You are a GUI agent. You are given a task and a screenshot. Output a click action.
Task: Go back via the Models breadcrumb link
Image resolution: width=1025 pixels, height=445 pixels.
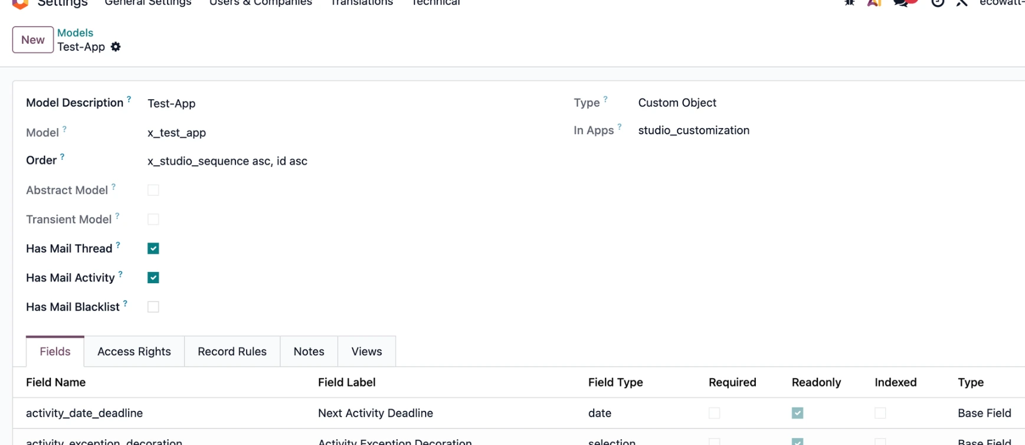(75, 32)
